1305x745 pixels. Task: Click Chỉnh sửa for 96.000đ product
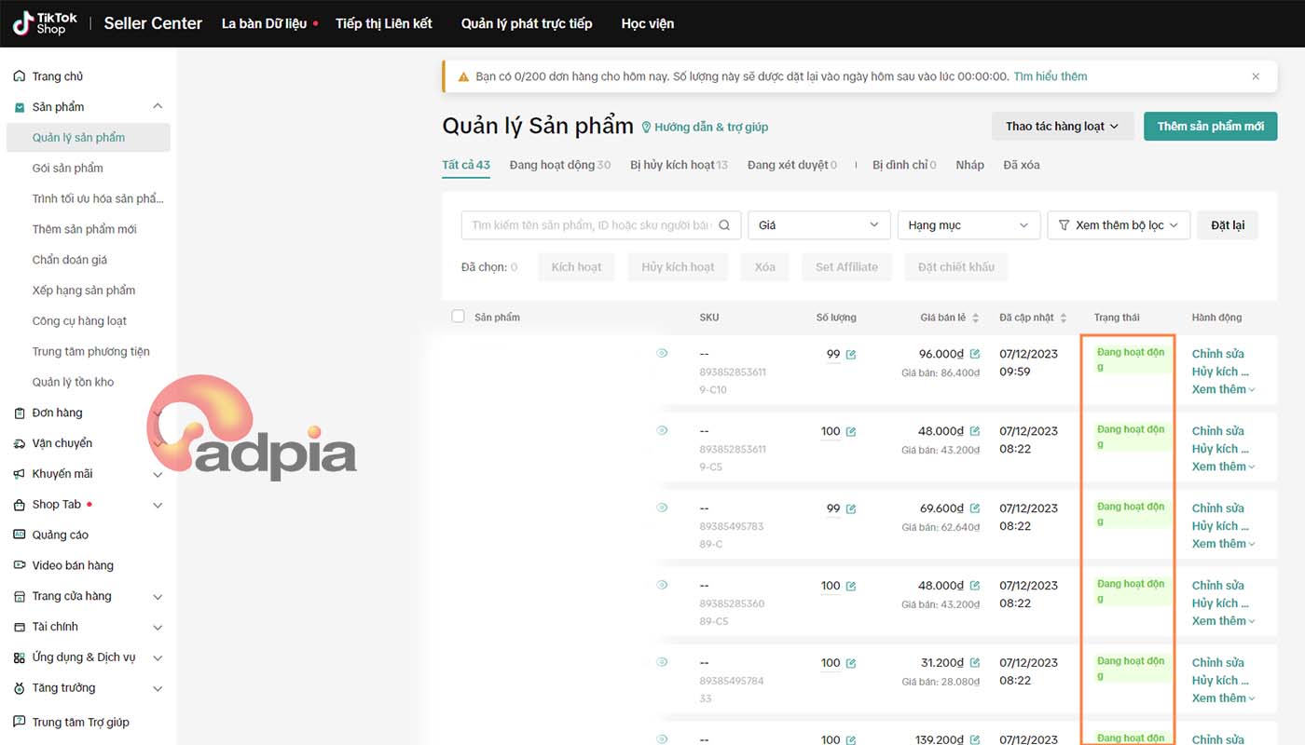tap(1217, 354)
